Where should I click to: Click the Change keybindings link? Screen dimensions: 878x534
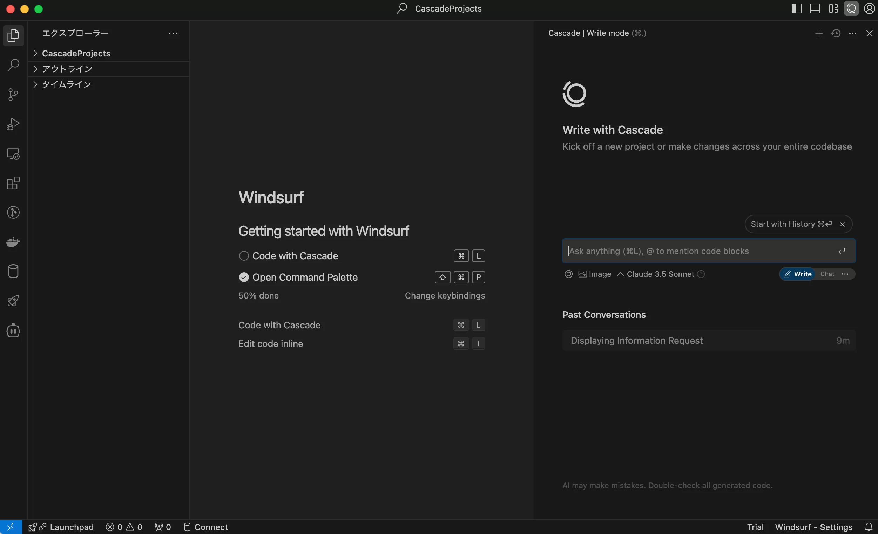coord(445,295)
